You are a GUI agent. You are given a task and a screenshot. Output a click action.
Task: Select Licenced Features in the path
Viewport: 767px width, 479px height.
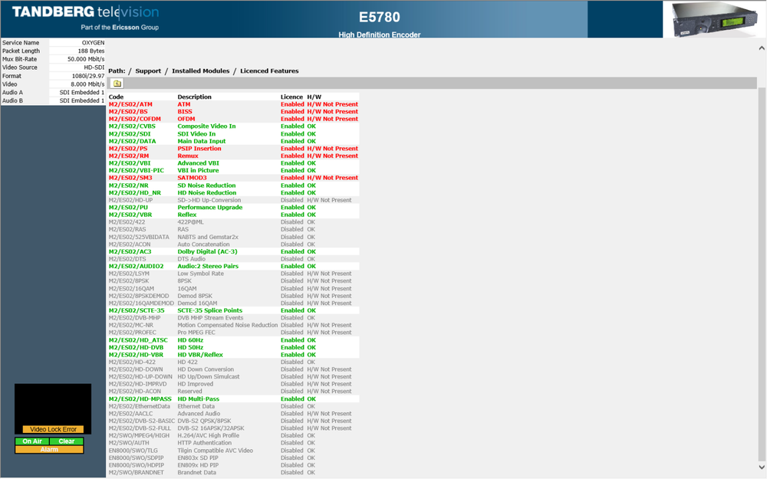tap(269, 71)
